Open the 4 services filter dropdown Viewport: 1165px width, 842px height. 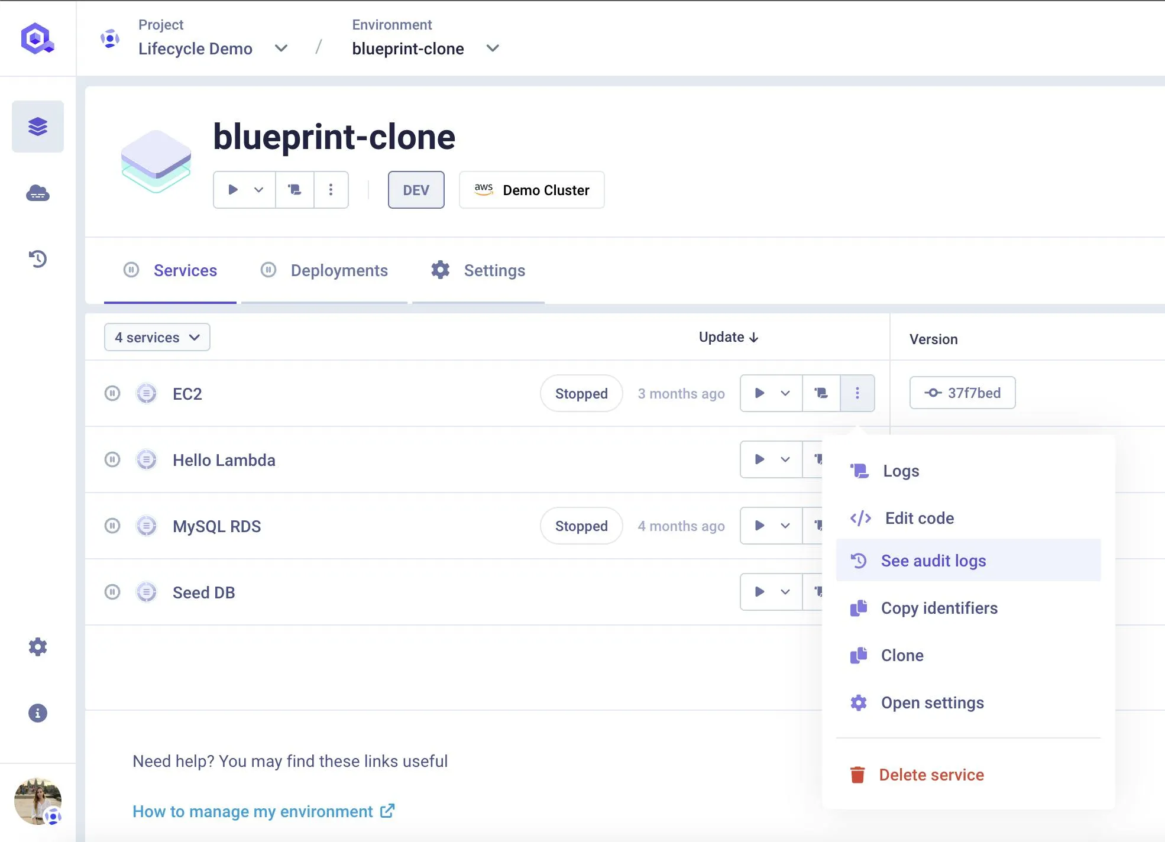pos(157,337)
